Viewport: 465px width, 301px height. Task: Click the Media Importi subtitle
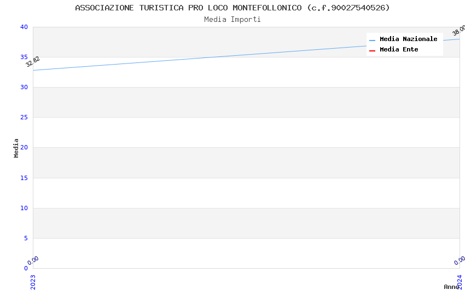click(232, 20)
